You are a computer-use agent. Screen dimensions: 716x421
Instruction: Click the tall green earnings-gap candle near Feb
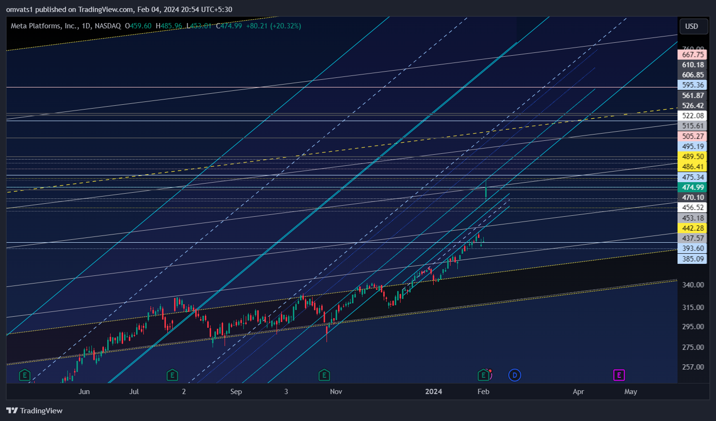tap(486, 190)
